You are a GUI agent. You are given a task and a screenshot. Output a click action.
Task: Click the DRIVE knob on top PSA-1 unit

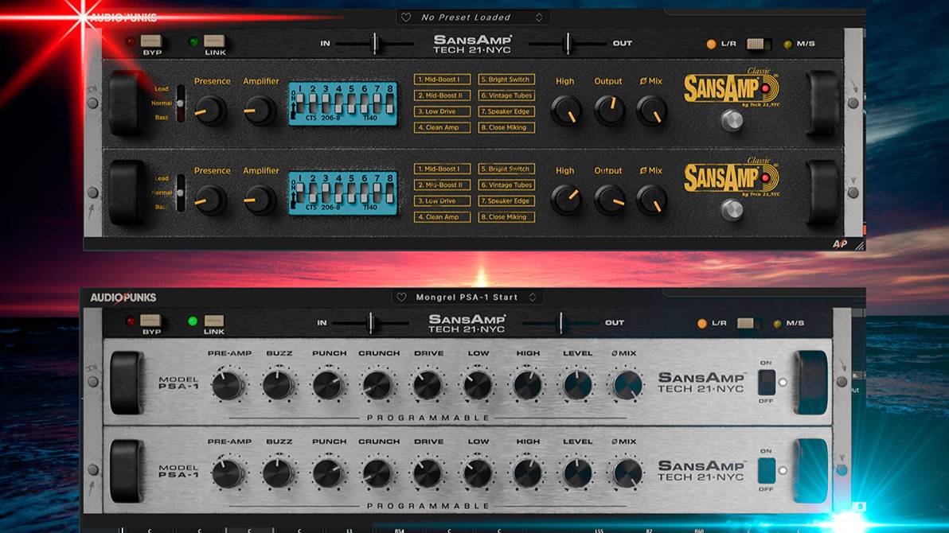click(428, 385)
